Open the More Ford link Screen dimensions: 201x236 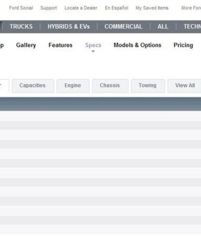pyautogui.click(x=191, y=8)
